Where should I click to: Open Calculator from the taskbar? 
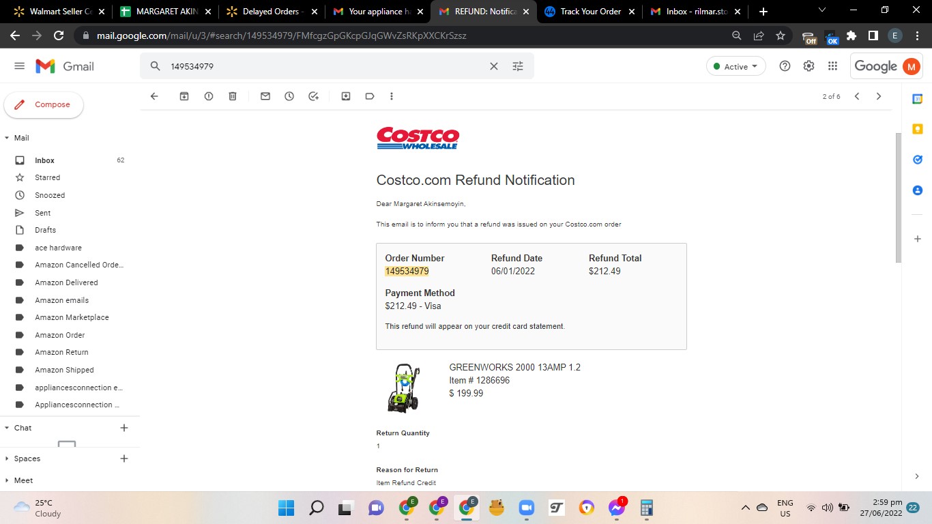coord(647,508)
